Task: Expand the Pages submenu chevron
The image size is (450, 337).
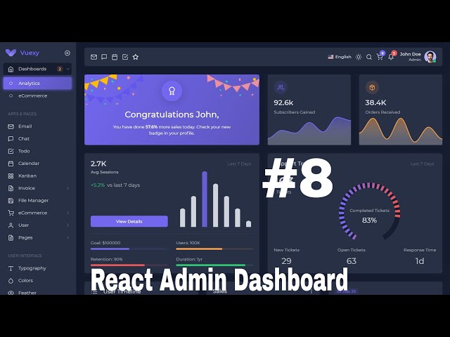Action: coord(68,237)
